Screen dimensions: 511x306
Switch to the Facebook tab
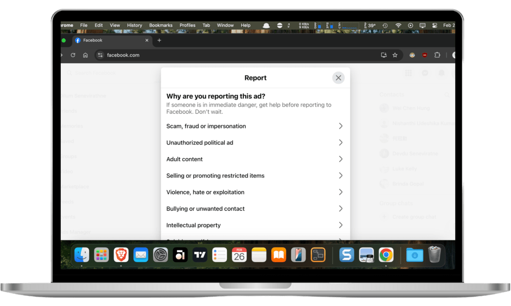click(x=112, y=40)
